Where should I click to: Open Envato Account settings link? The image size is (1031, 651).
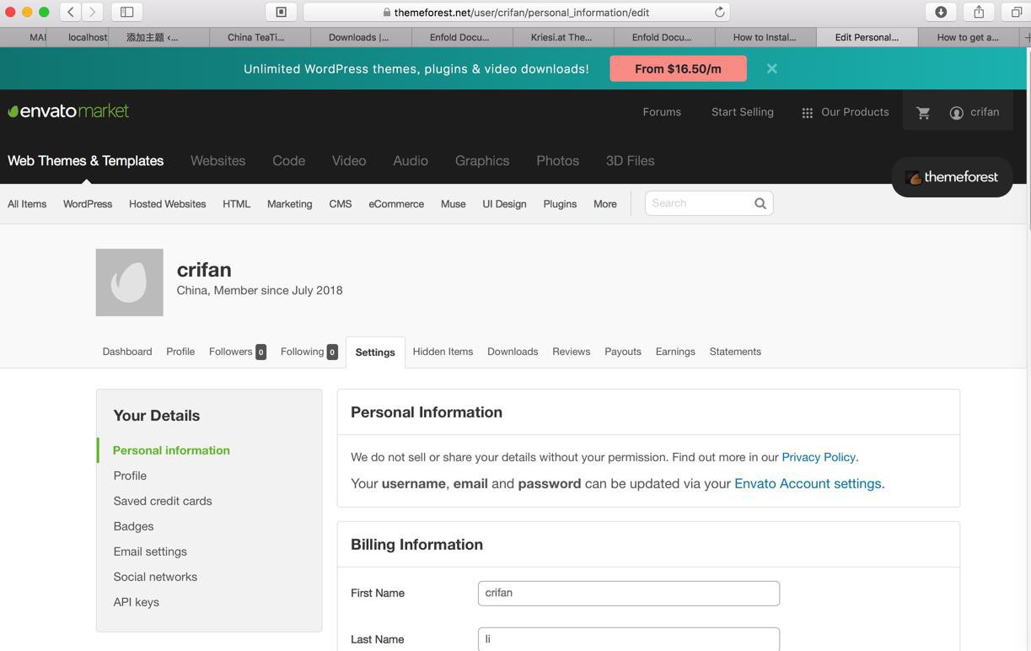click(808, 484)
